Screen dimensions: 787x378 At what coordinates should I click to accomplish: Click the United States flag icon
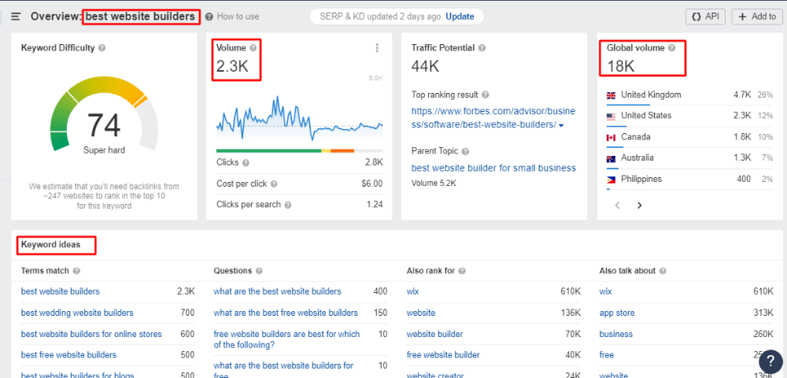pyautogui.click(x=611, y=116)
